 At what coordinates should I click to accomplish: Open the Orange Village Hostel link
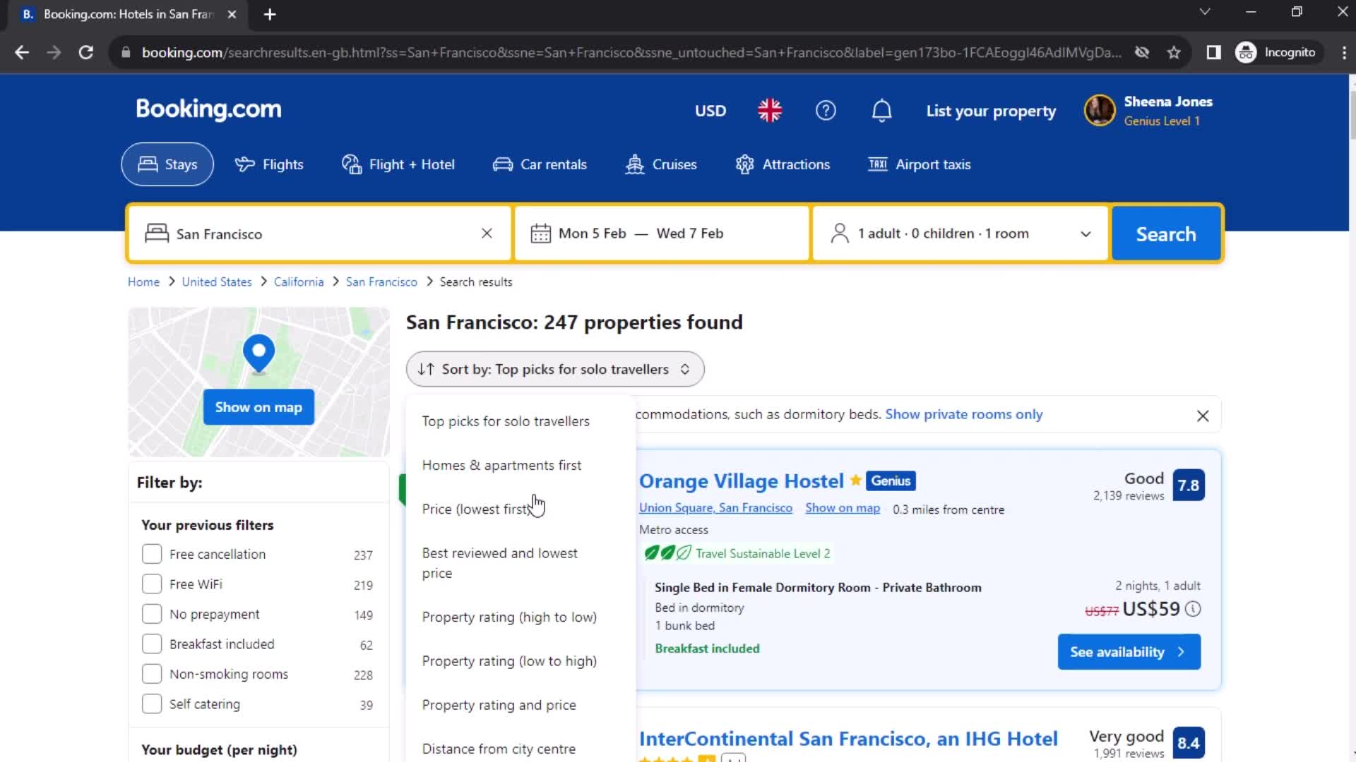741,480
